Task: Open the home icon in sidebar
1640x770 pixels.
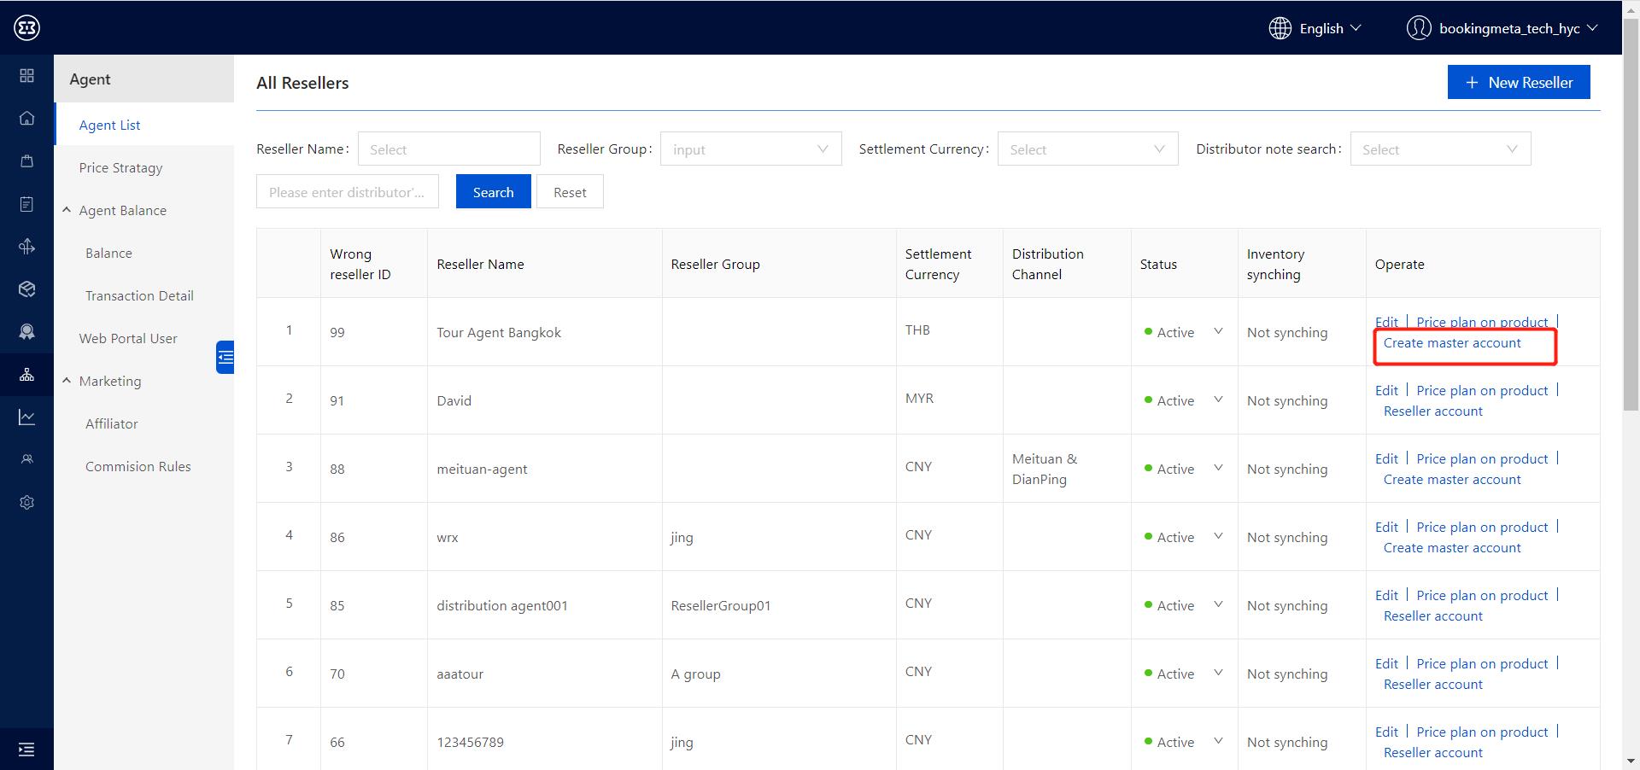Action: 26,119
